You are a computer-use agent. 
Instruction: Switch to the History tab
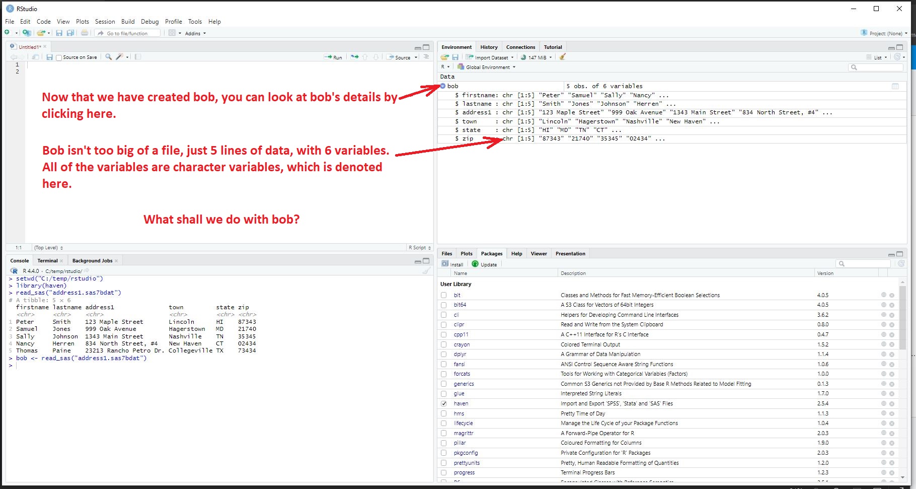click(489, 47)
